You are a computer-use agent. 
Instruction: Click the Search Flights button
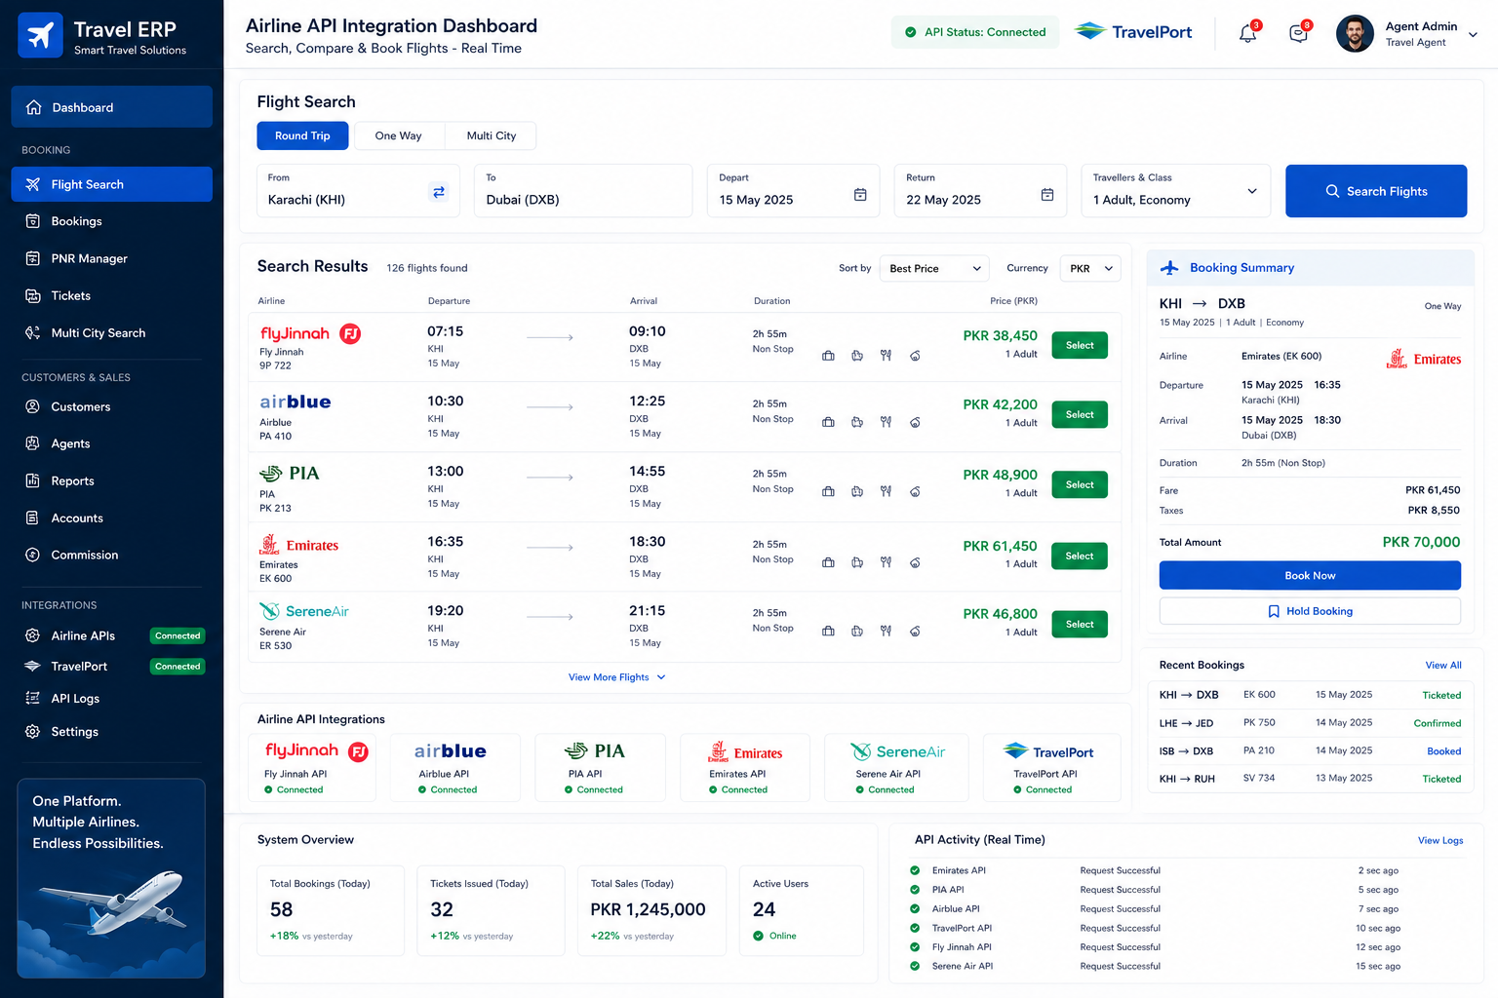(x=1376, y=191)
